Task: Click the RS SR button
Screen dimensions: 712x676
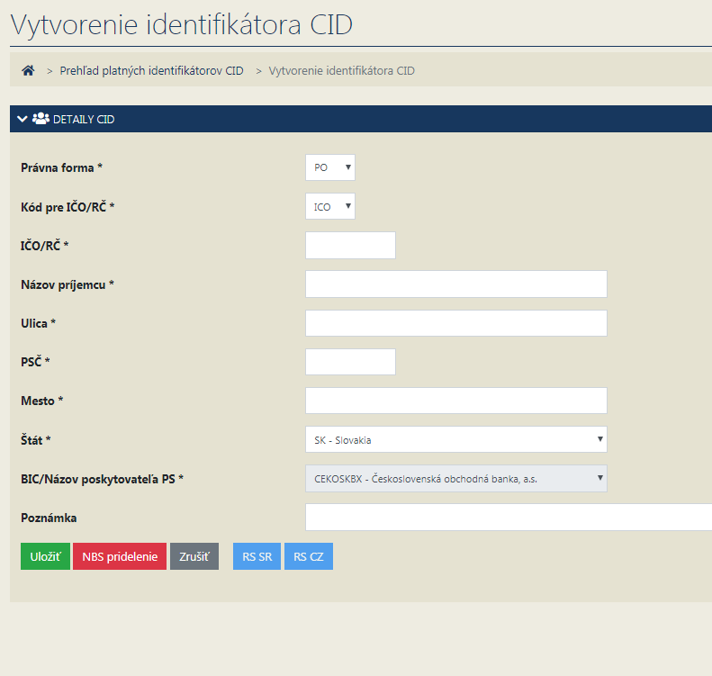Action: [x=257, y=556]
